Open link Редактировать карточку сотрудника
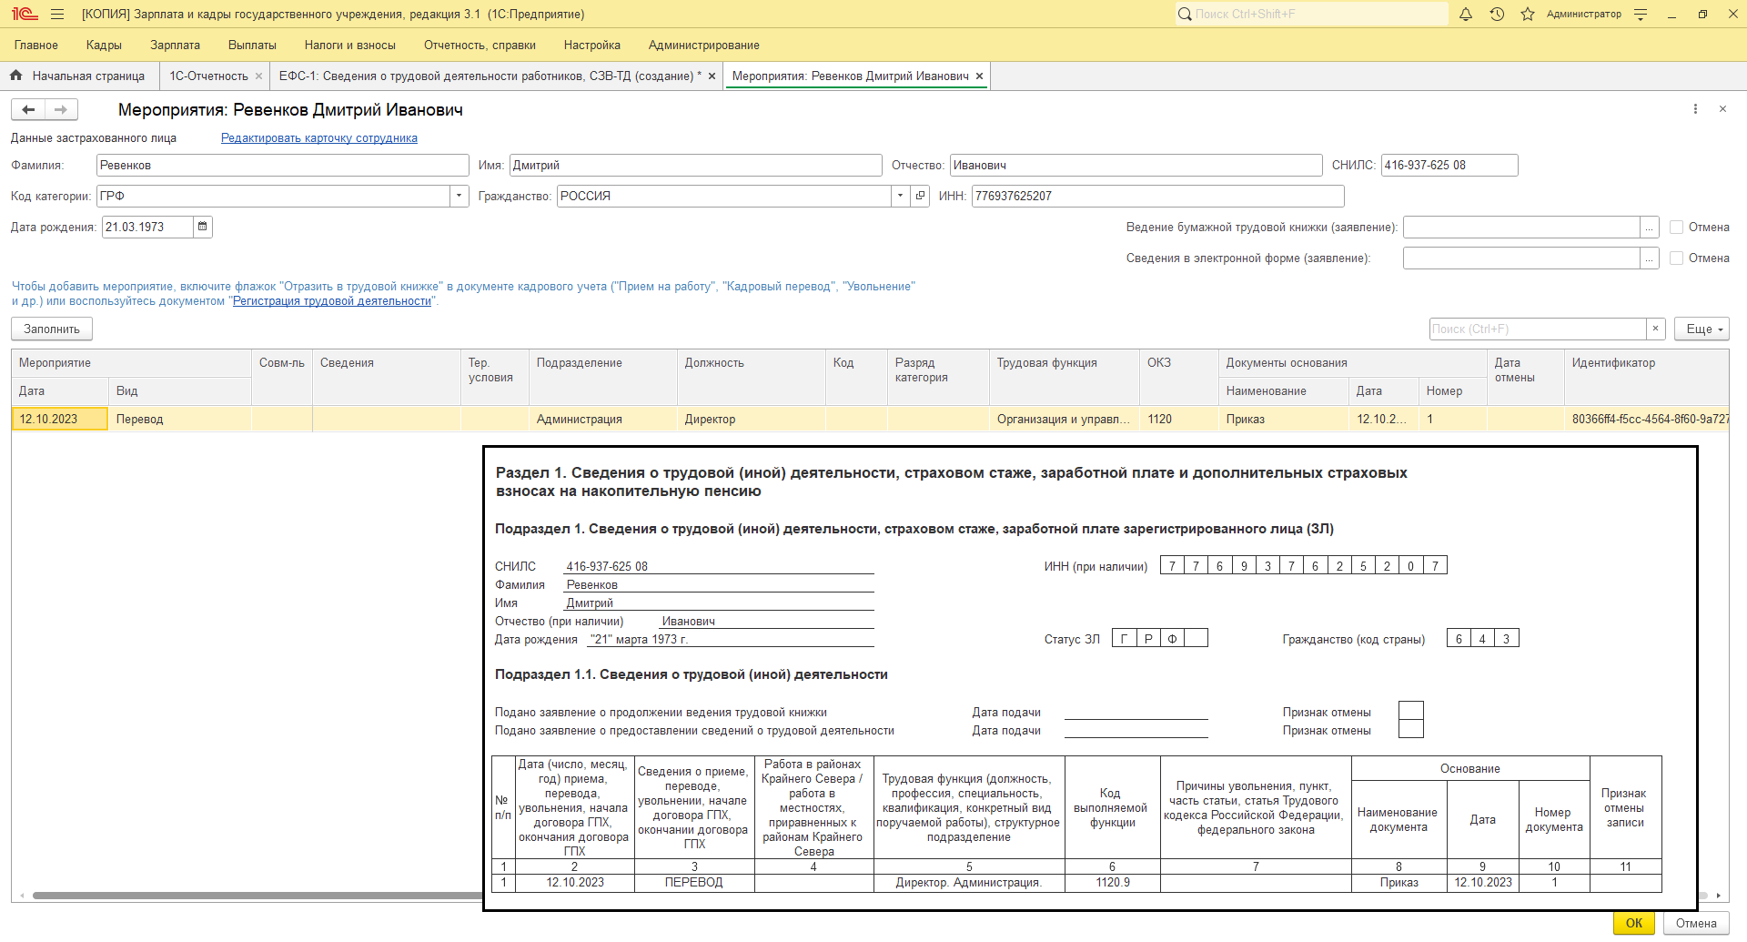This screenshot has height=942, width=1747. [319, 138]
